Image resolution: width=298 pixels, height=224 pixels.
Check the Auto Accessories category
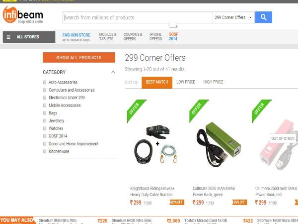[x=45, y=82]
